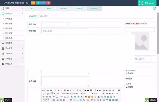Open the 课程分类 dropdown

pos(56,24)
